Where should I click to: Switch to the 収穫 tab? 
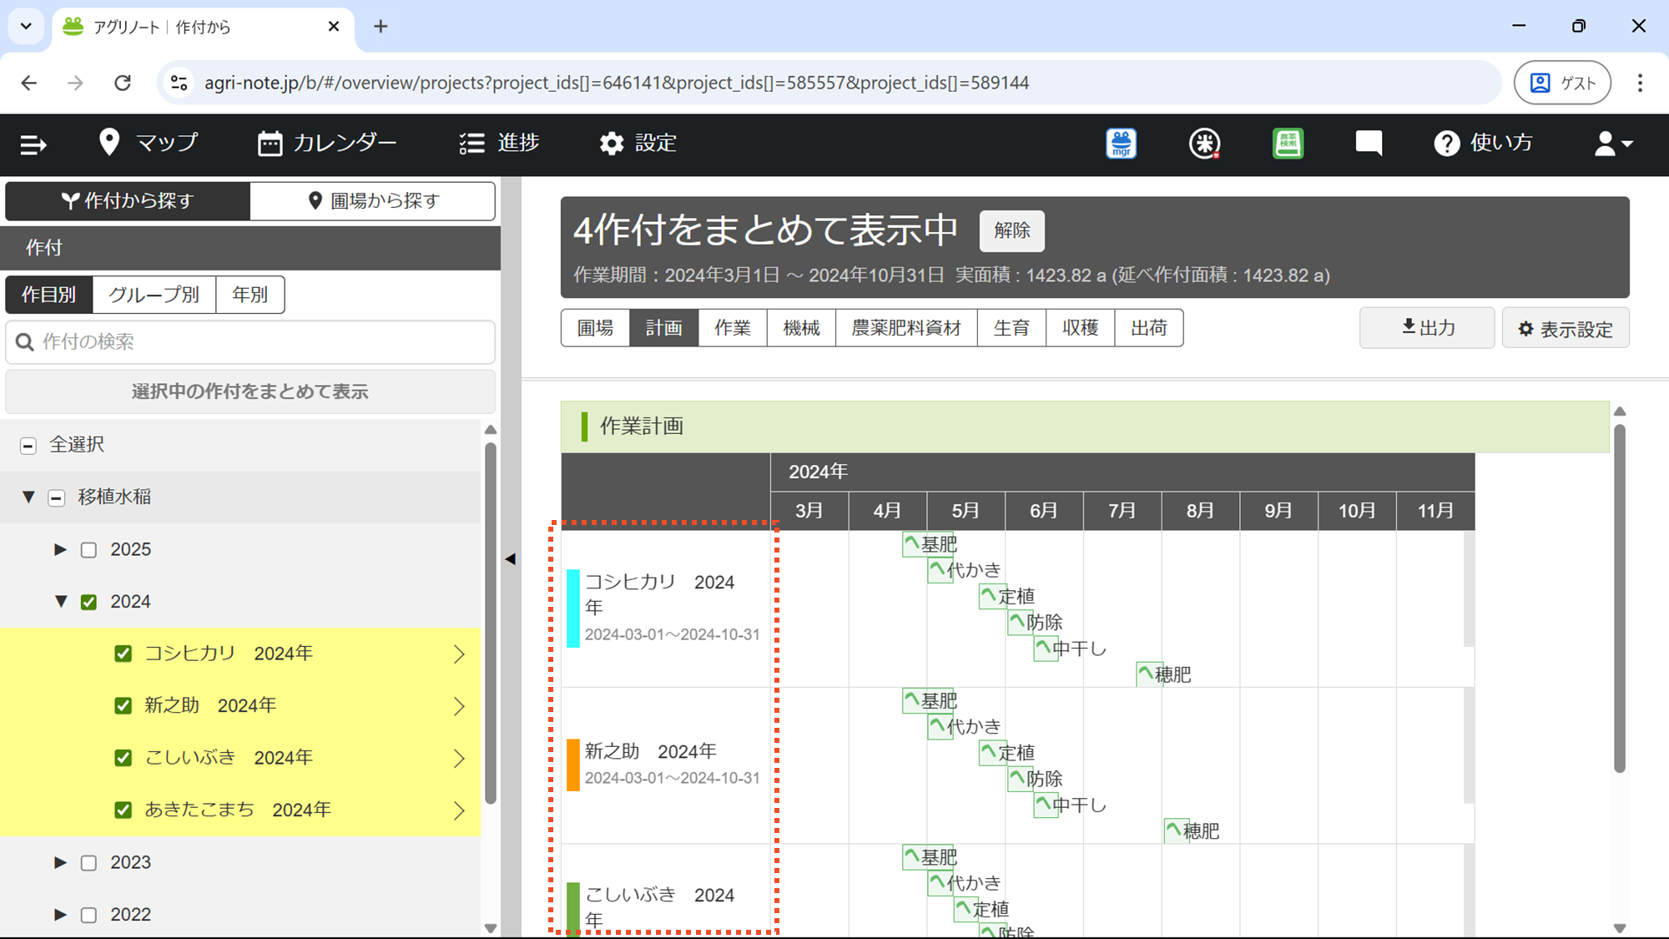(1080, 328)
